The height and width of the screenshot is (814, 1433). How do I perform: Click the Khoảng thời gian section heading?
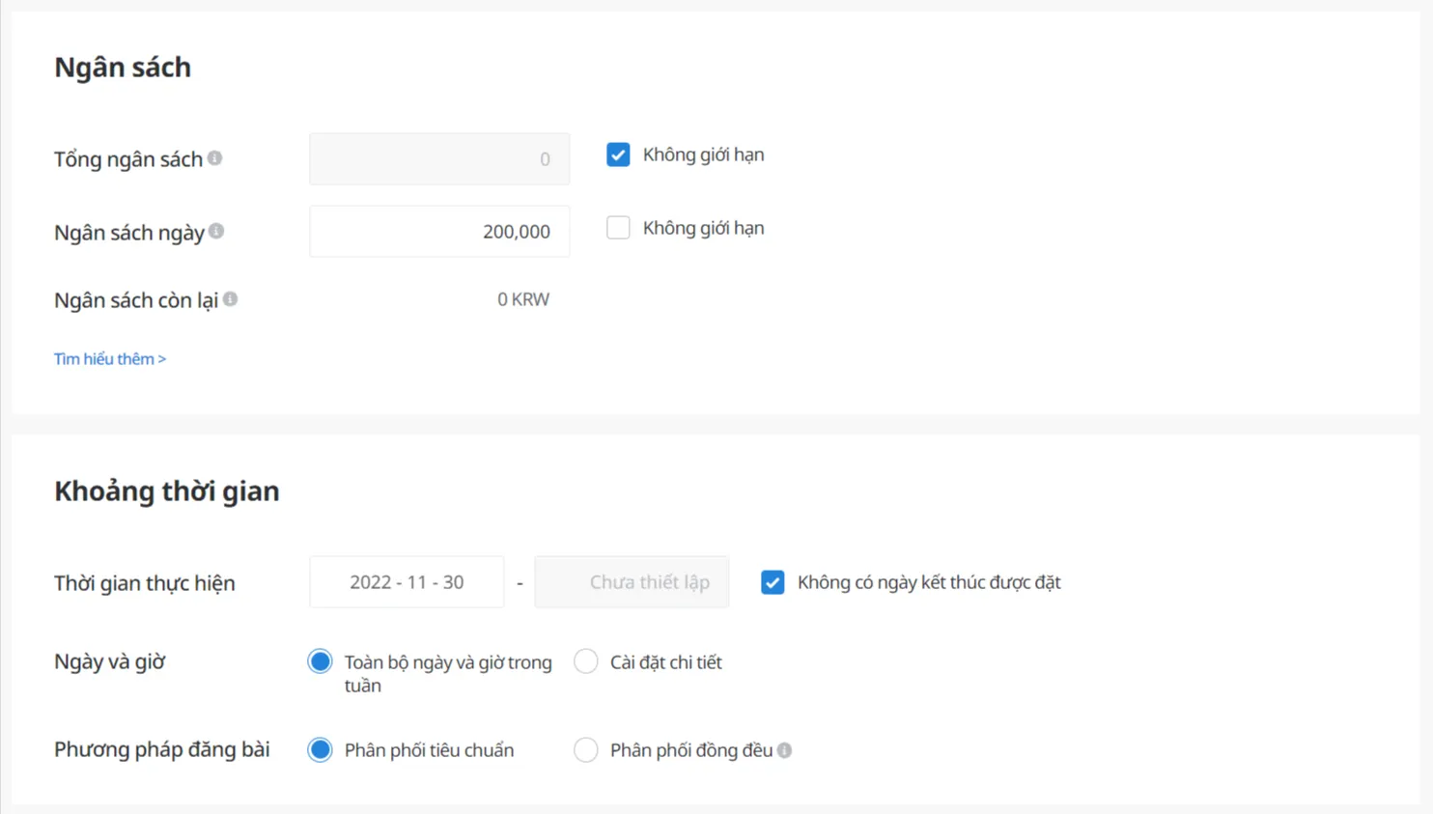[167, 491]
